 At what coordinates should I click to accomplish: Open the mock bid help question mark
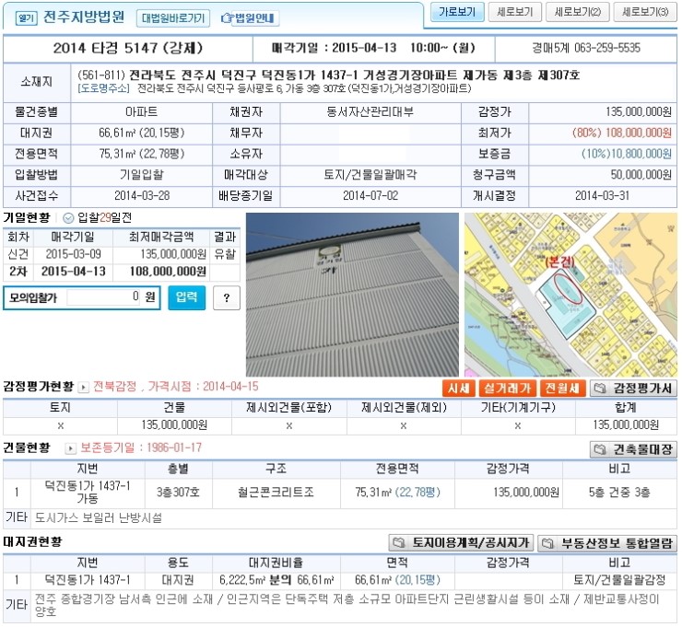(227, 298)
